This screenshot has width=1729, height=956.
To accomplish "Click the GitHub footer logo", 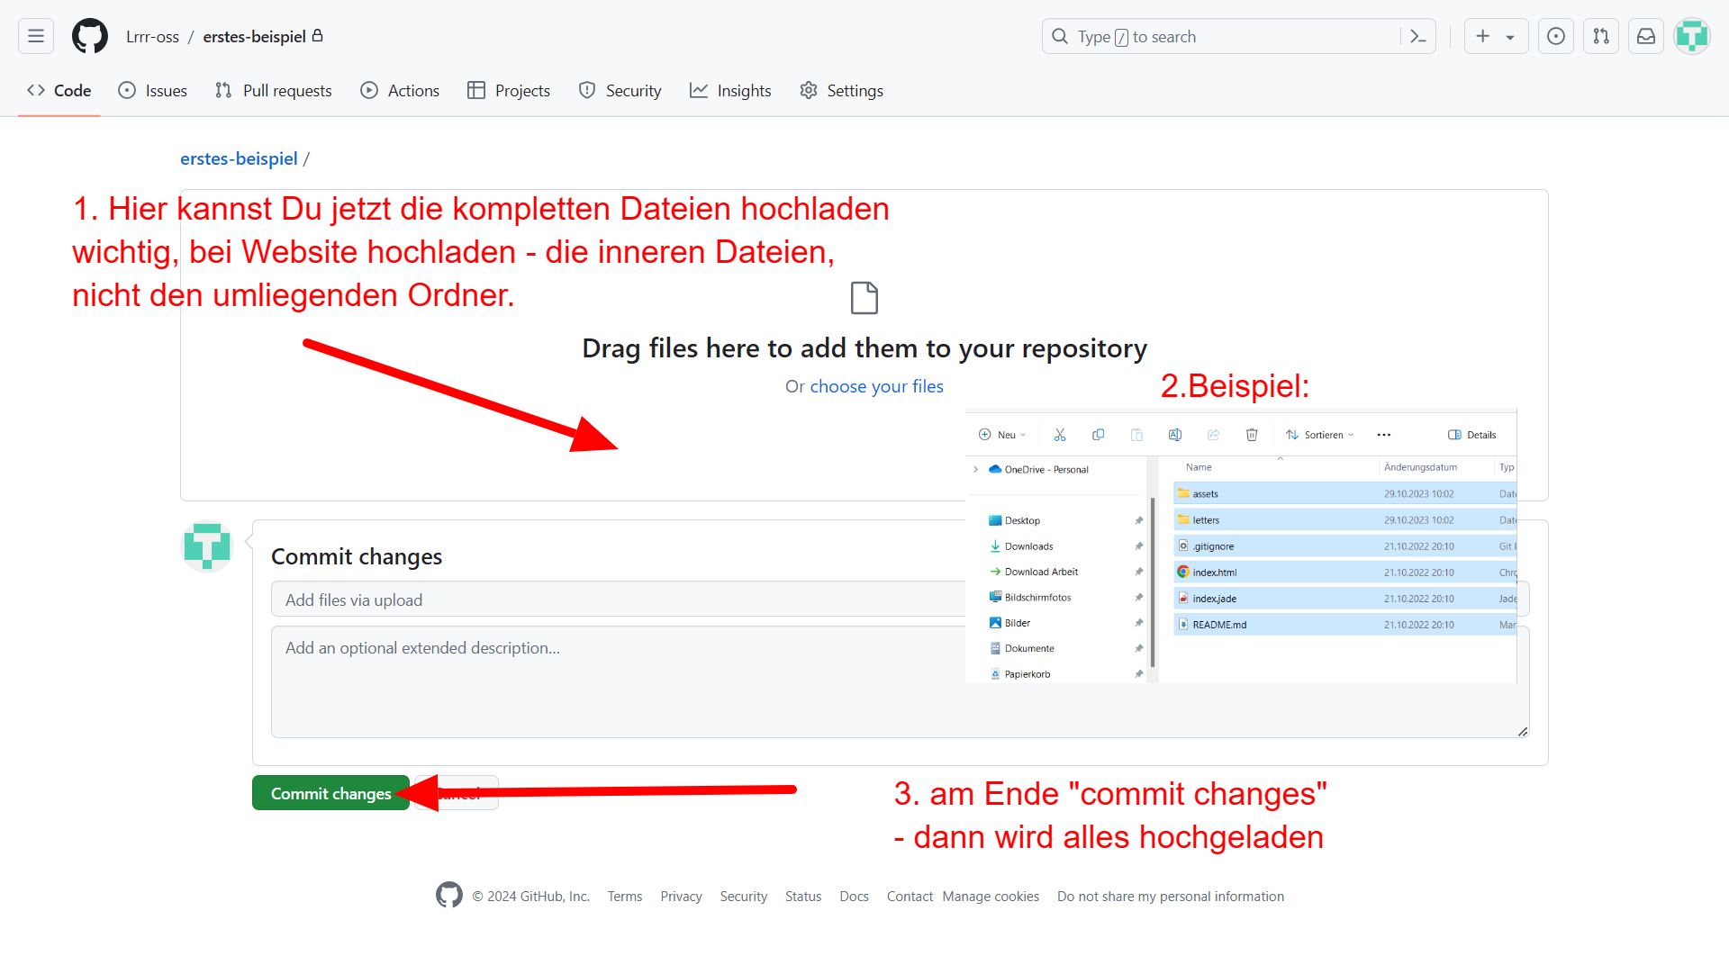I will 448,895.
